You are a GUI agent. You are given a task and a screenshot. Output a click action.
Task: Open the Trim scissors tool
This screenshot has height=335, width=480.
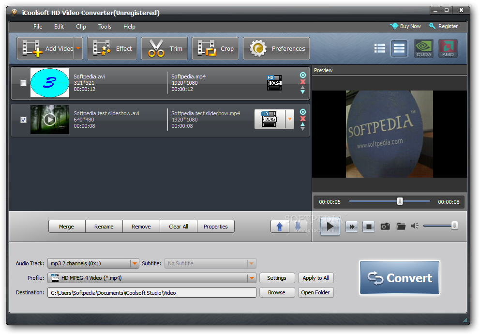point(164,48)
